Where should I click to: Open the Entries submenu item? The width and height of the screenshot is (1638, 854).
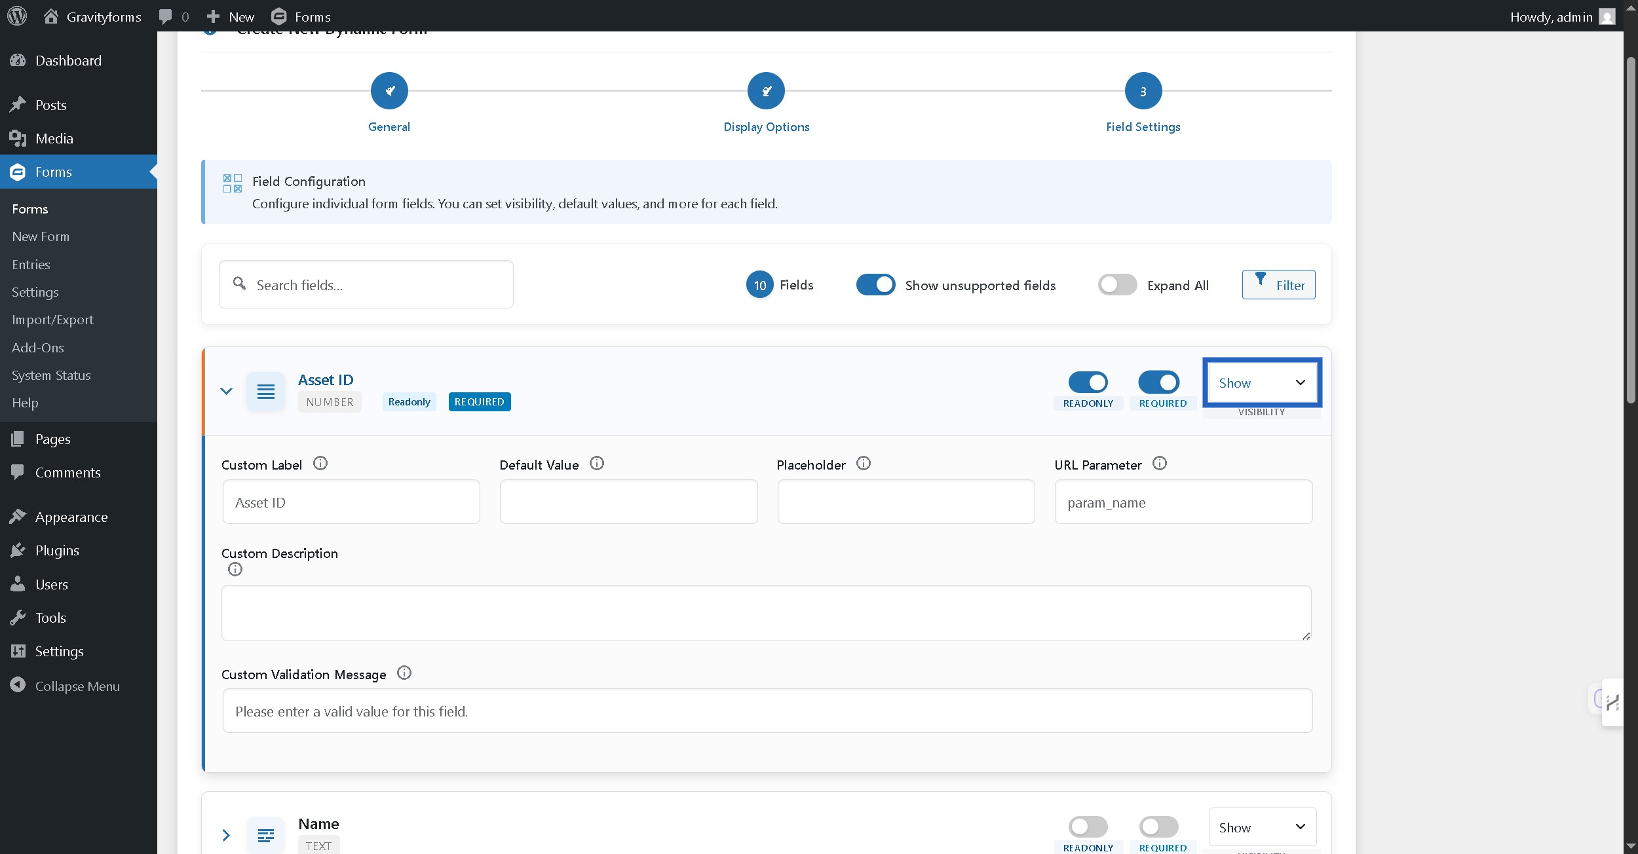[31, 265]
